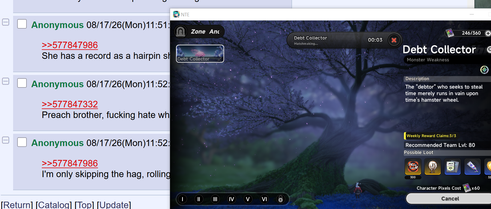Click the Character Pixels card icon beside 246/360

coord(450,33)
